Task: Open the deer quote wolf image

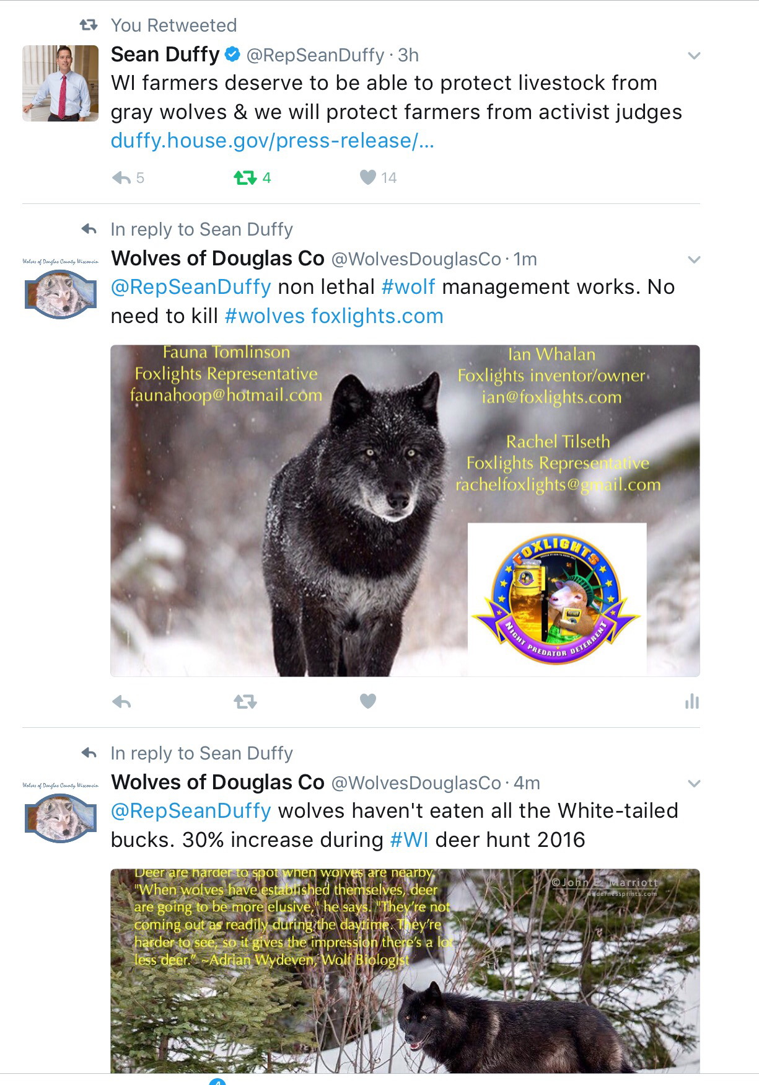Action: click(x=405, y=971)
